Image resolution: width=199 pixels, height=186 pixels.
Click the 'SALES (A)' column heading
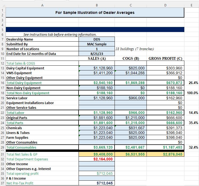tap(97, 58)
